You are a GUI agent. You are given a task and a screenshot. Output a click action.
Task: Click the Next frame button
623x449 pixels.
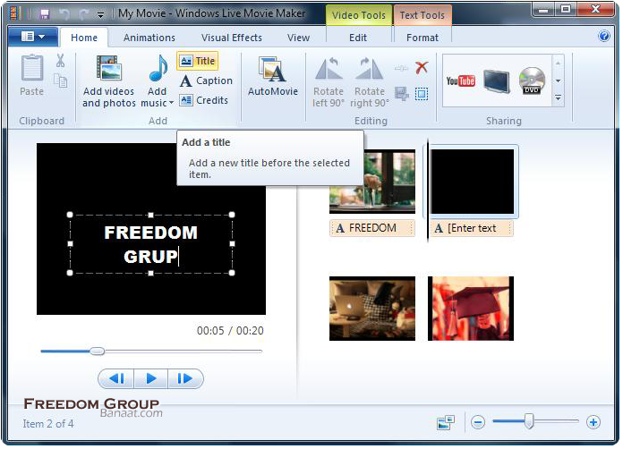point(185,378)
